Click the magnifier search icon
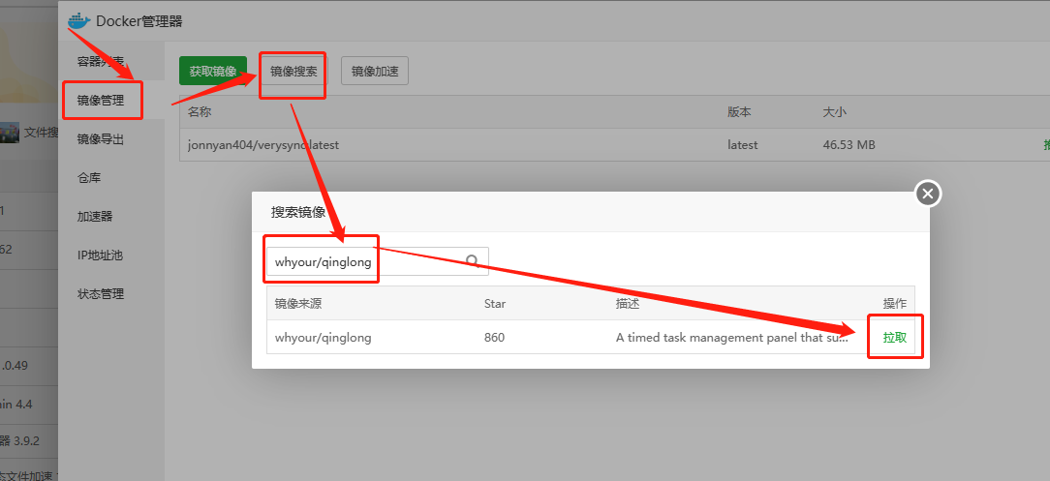This screenshot has width=1050, height=481. click(x=473, y=260)
